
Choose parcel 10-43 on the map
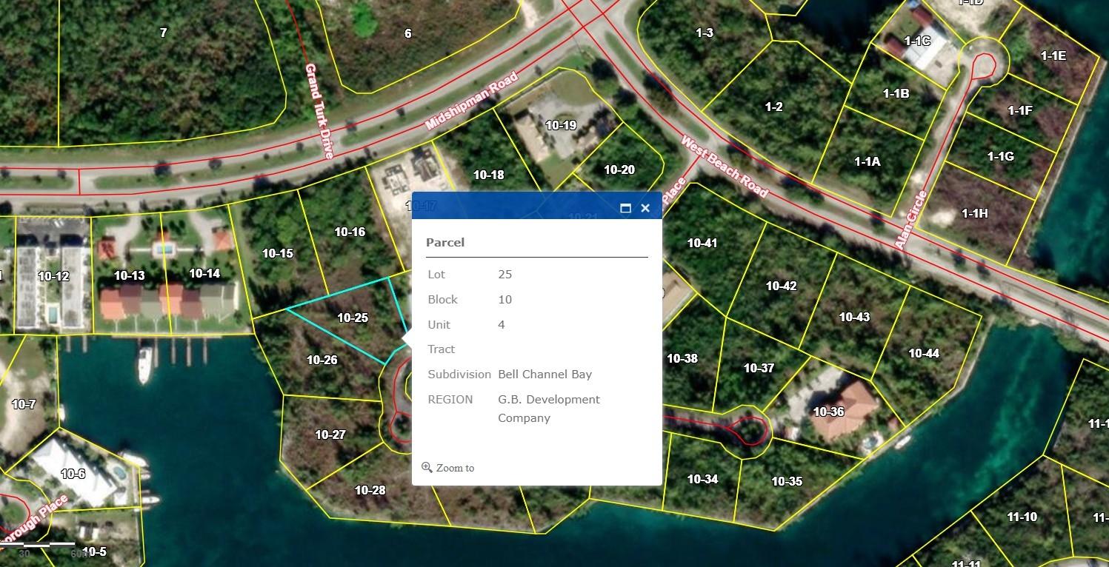pos(853,317)
